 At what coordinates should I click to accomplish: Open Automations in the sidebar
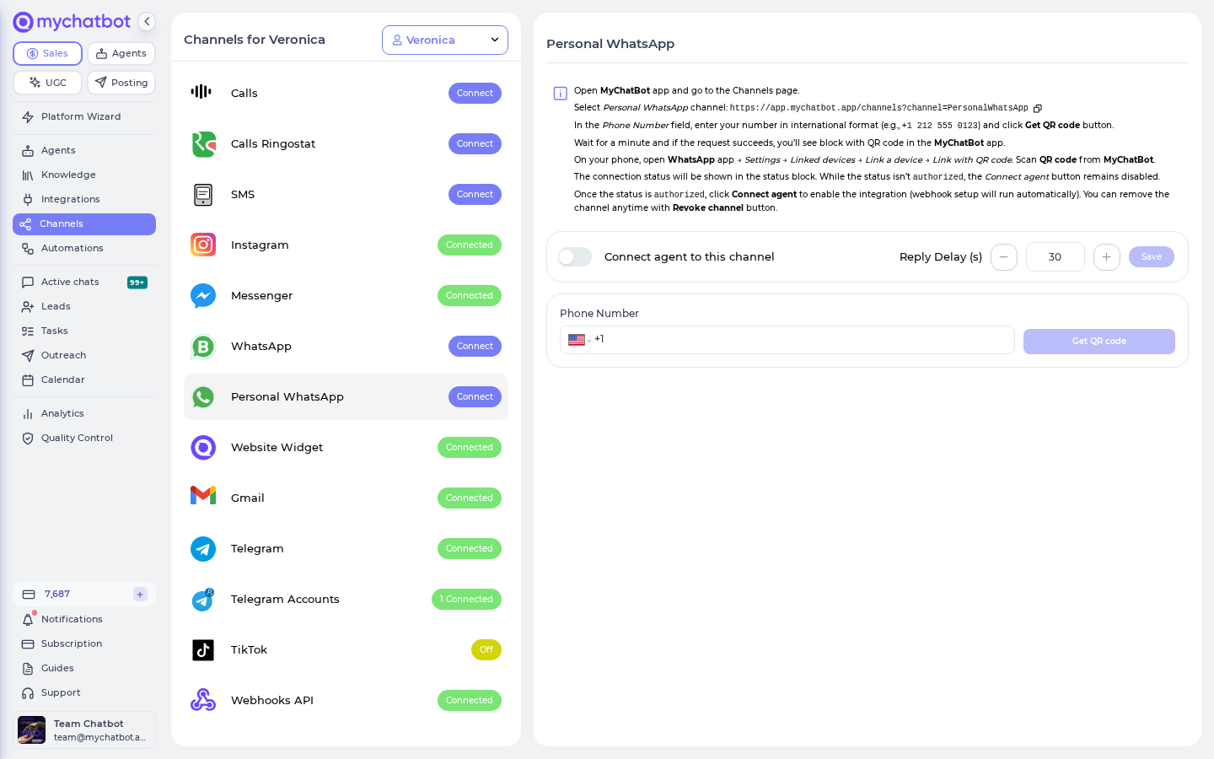click(84, 249)
